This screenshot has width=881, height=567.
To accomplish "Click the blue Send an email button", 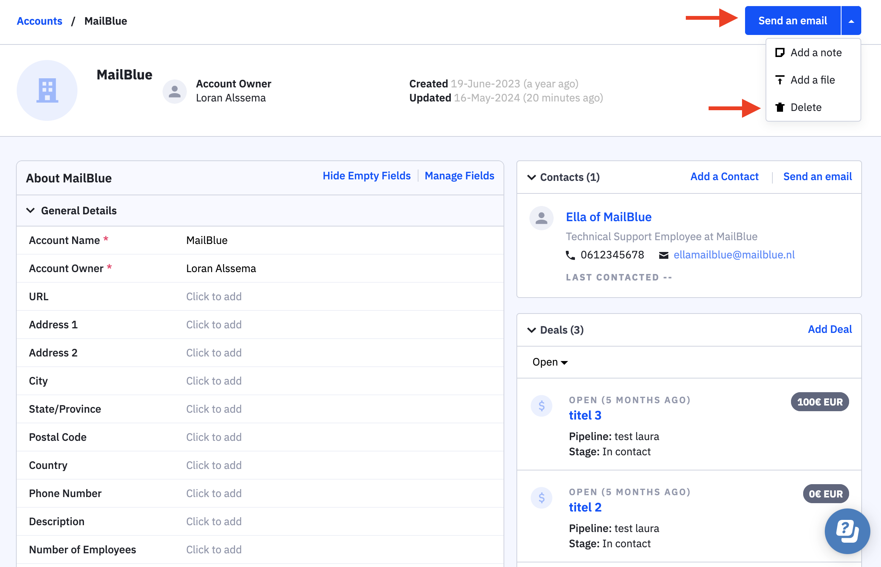I will (x=793, y=21).
